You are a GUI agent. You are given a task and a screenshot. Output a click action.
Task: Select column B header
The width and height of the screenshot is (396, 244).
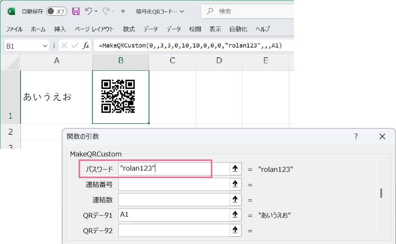point(121,61)
